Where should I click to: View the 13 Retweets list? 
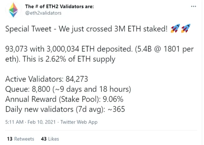[x=21, y=139]
